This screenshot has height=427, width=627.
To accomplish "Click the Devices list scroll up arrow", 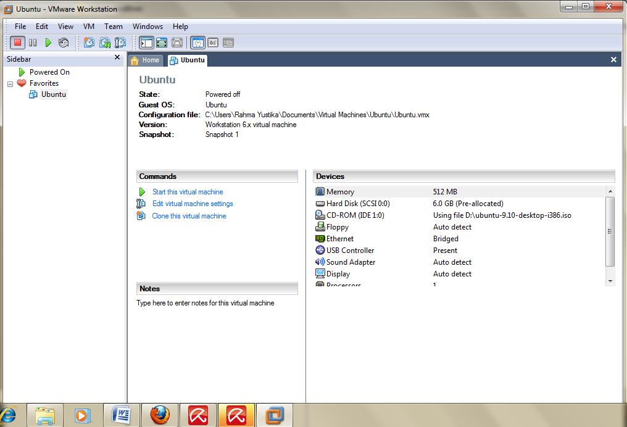I will 610,191.
